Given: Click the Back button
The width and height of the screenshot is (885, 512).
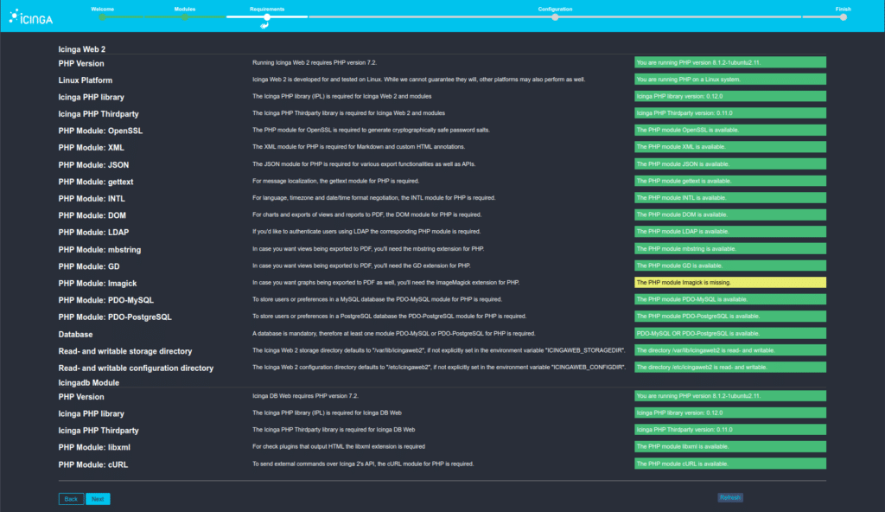Looking at the screenshot, I should (x=71, y=499).
